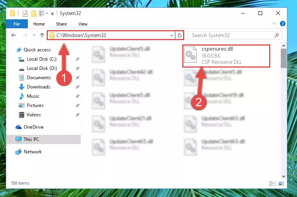The height and width of the screenshot is (197, 297).
Task: Open the Help question mark icon
Action: click(283, 24)
